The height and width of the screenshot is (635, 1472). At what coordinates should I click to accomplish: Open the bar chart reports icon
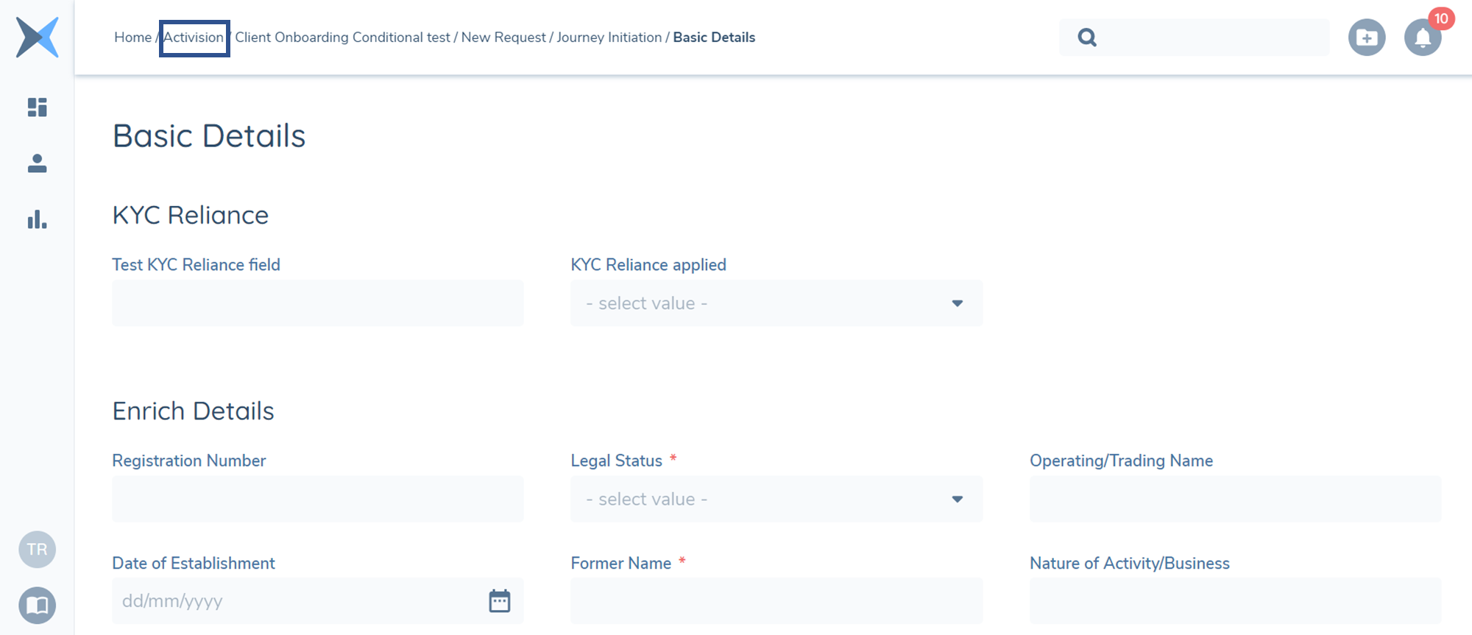click(37, 219)
